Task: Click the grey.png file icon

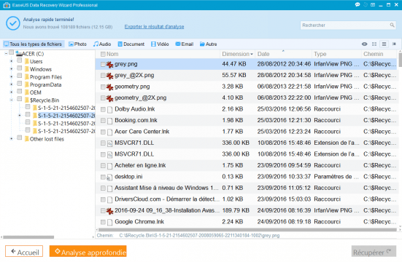Action: tap(109, 64)
